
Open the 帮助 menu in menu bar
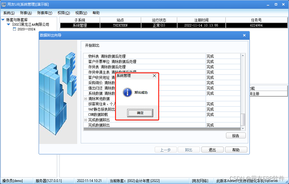[96, 13]
